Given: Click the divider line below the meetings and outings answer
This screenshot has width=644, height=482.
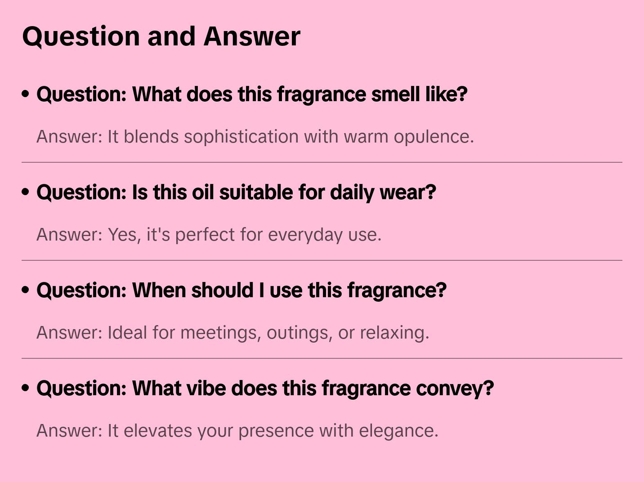Looking at the screenshot, I should [322, 358].
